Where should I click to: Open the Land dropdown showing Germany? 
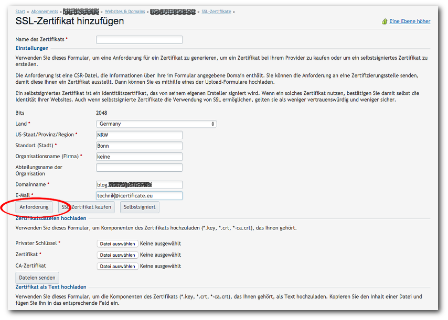[156, 124]
